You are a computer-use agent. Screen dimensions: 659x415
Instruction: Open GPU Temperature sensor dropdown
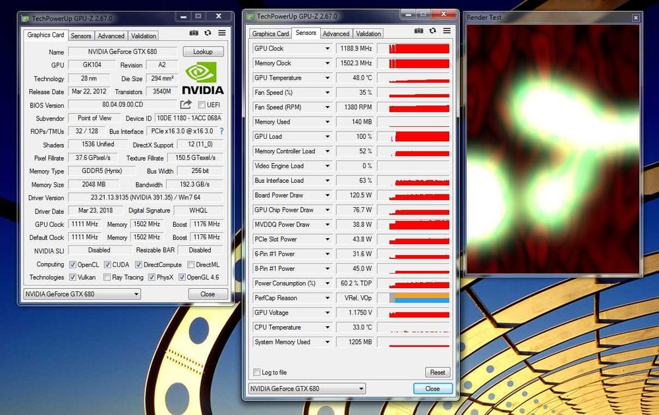pyautogui.click(x=328, y=78)
